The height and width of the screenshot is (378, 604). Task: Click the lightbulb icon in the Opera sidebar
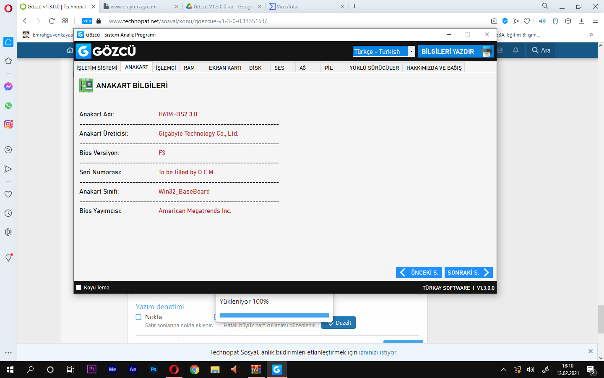(x=8, y=258)
